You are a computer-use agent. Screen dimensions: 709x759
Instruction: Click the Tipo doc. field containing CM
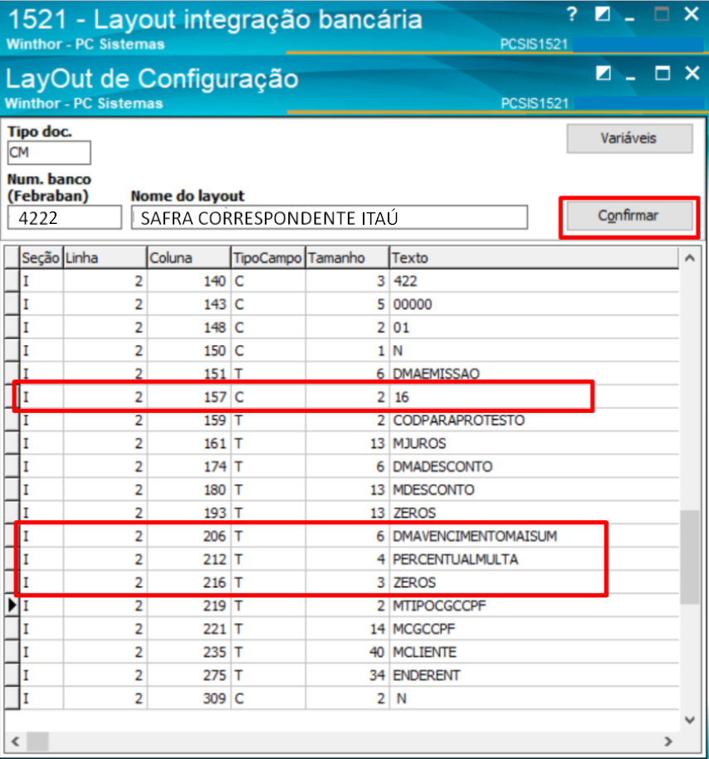(x=49, y=153)
